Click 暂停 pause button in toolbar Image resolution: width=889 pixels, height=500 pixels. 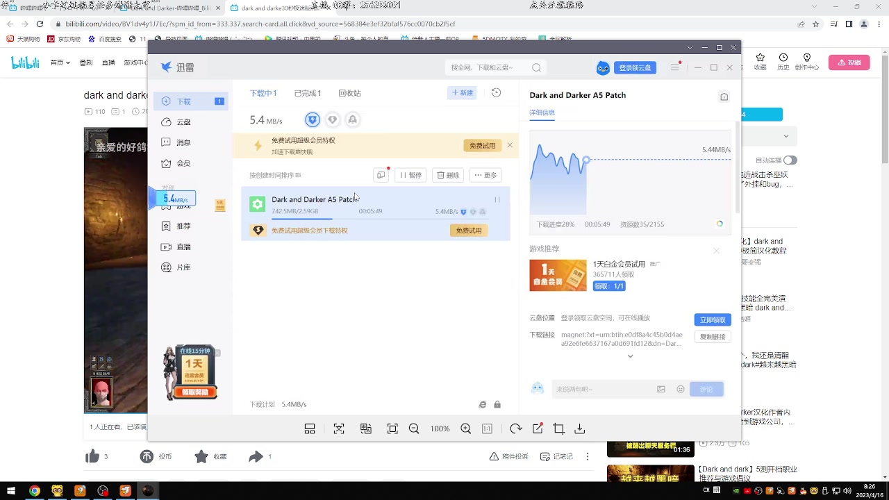(x=410, y=175)
